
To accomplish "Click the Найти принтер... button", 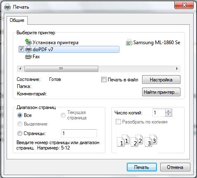I will click(161, 92).
